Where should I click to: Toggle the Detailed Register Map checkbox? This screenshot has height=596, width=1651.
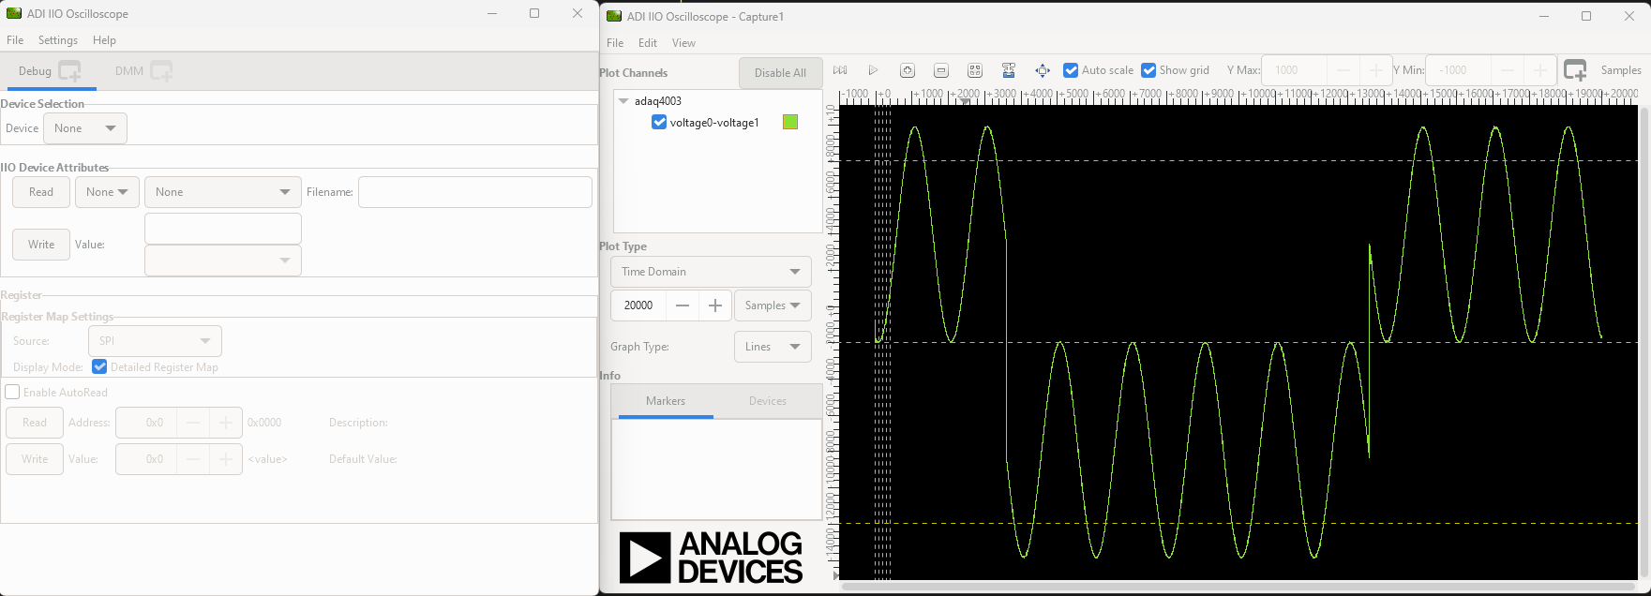pyautogui.click(x=99, y=366)
